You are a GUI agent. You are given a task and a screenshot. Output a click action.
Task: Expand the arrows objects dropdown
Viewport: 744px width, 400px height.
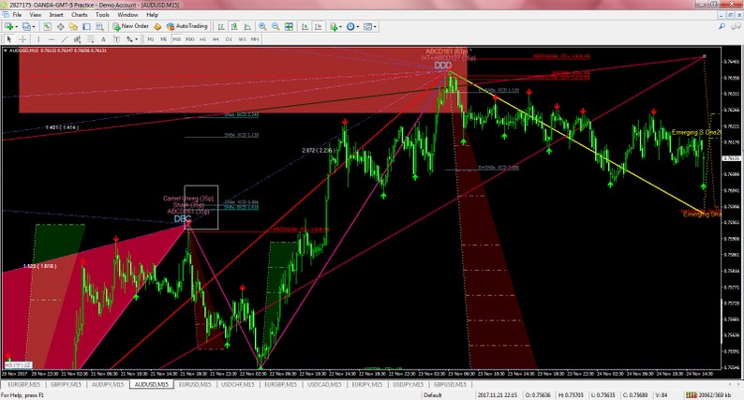tap(136, 39)
